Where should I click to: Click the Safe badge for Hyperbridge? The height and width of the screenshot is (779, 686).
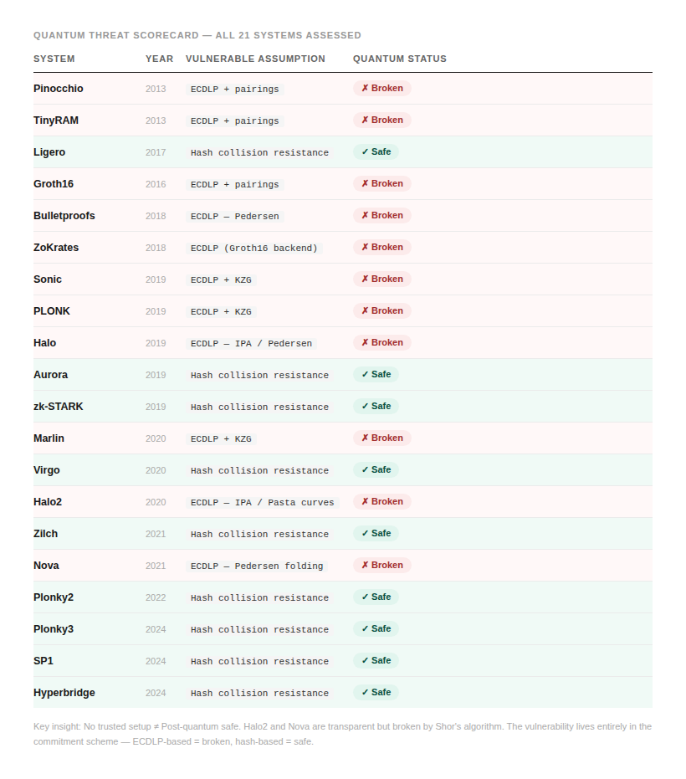point(376,693)
